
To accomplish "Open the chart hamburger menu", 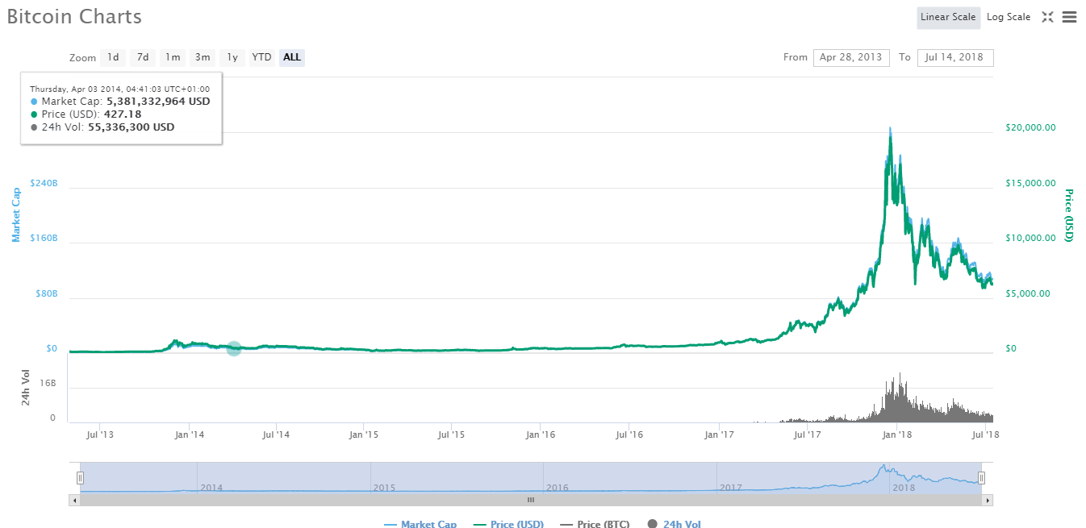I will [x=1069, y=17].
